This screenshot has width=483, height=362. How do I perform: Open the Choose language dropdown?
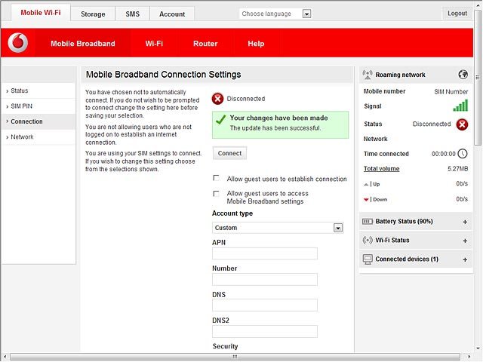(x=306, y=14)
